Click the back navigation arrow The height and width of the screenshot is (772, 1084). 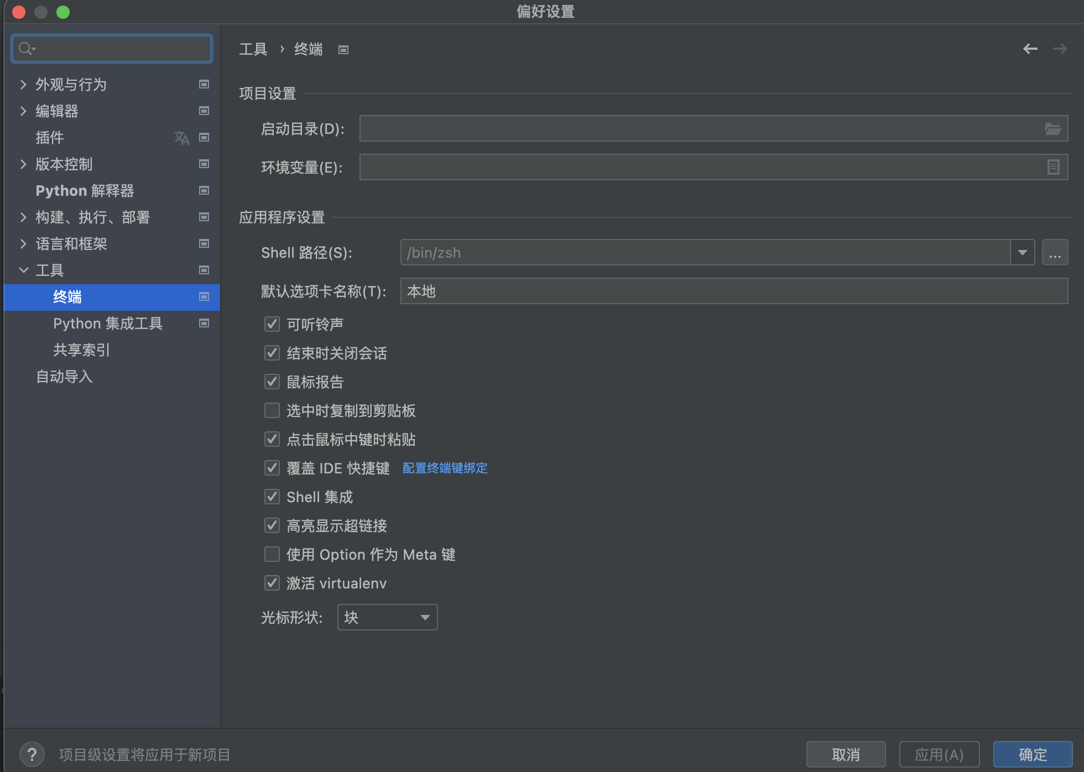click(x=1030, y=49)
